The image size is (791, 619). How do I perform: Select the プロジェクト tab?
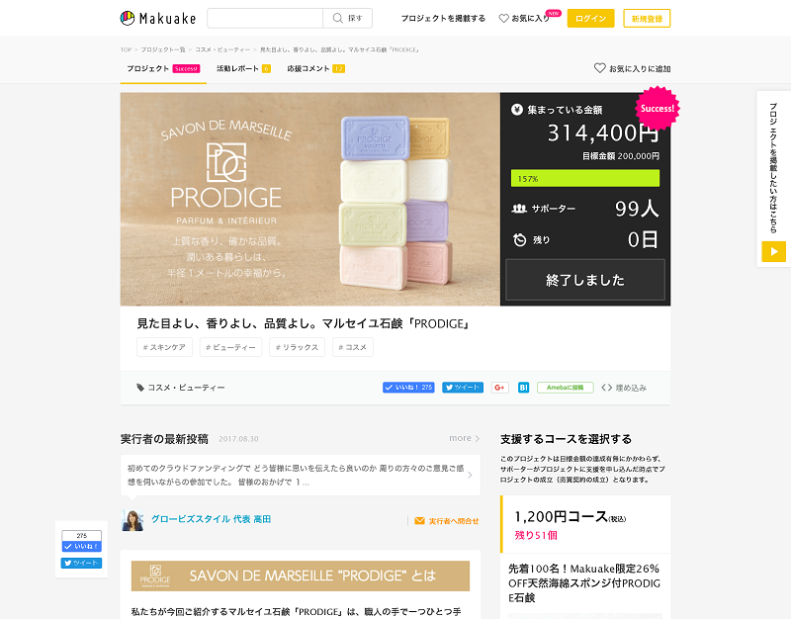(163, 68)
